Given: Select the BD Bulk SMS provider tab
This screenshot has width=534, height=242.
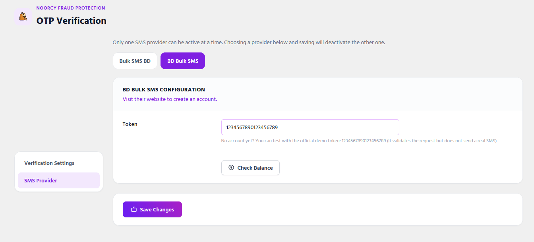Looking at the screenshot, I should tap(183, 61).
